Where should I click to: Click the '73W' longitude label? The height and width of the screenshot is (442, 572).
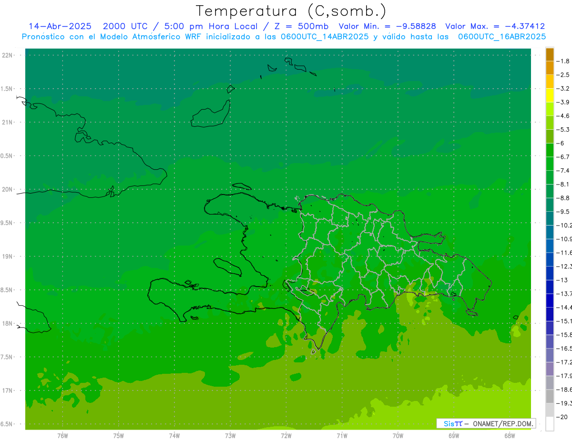[x=230, y=435]
